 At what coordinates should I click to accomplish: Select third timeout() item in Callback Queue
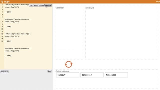116,75
